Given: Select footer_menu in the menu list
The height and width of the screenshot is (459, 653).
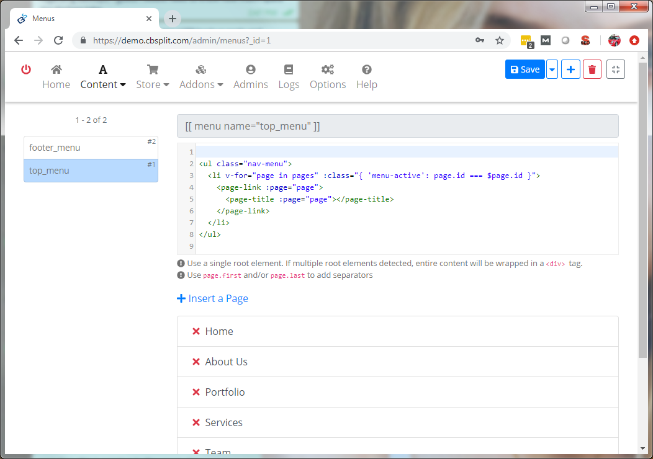Looking at the screenshot, I should [91, 148].
